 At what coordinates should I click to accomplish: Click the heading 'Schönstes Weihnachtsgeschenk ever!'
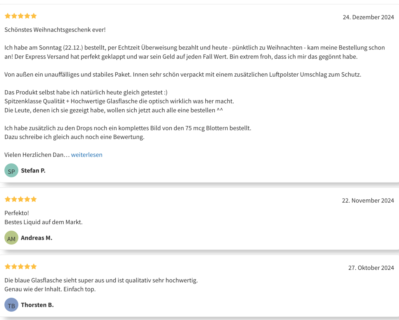pos(55,30)
